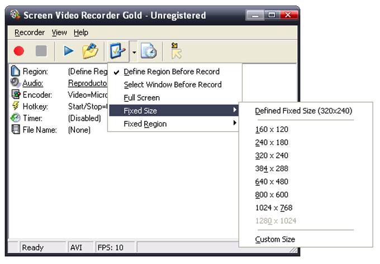
Task: Open the recordings folder icon
Action: coord(90,51)
